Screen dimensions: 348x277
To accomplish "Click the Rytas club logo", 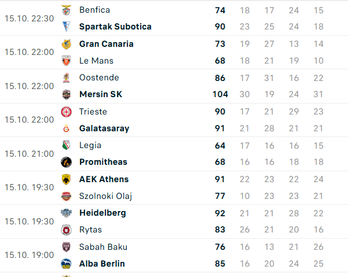I will coord(67,230).
